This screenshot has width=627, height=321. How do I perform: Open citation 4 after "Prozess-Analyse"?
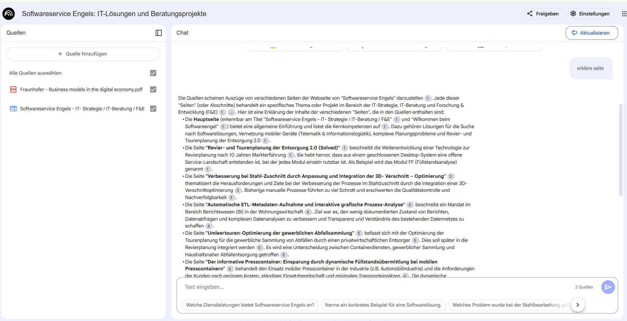409,205
